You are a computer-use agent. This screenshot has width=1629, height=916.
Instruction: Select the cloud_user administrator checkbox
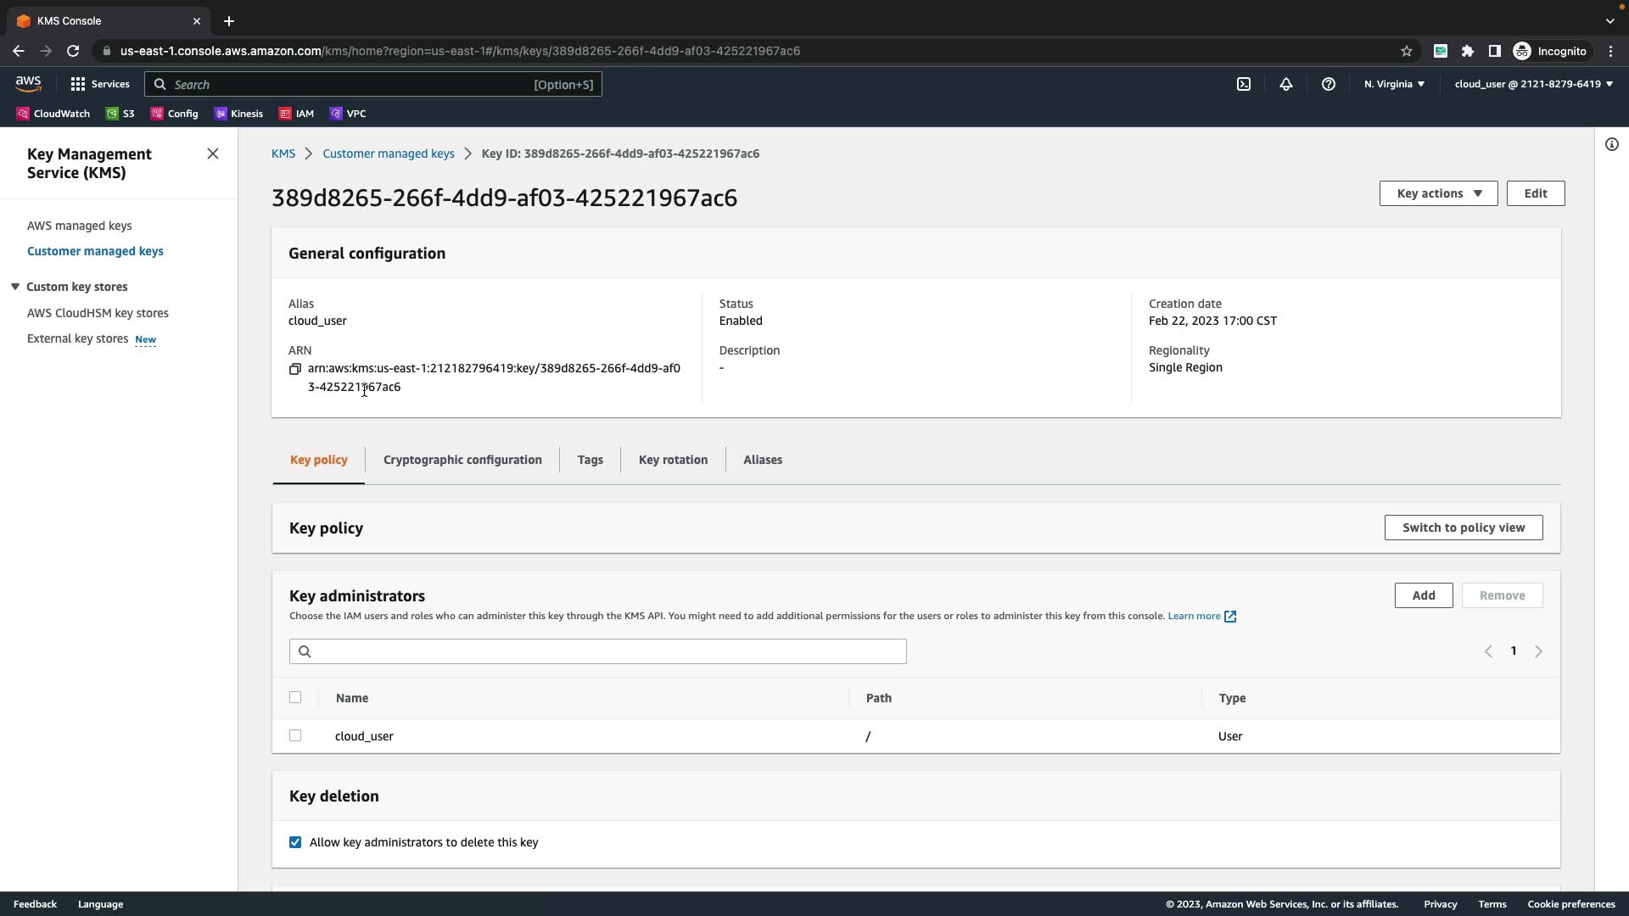click(295, 735)
